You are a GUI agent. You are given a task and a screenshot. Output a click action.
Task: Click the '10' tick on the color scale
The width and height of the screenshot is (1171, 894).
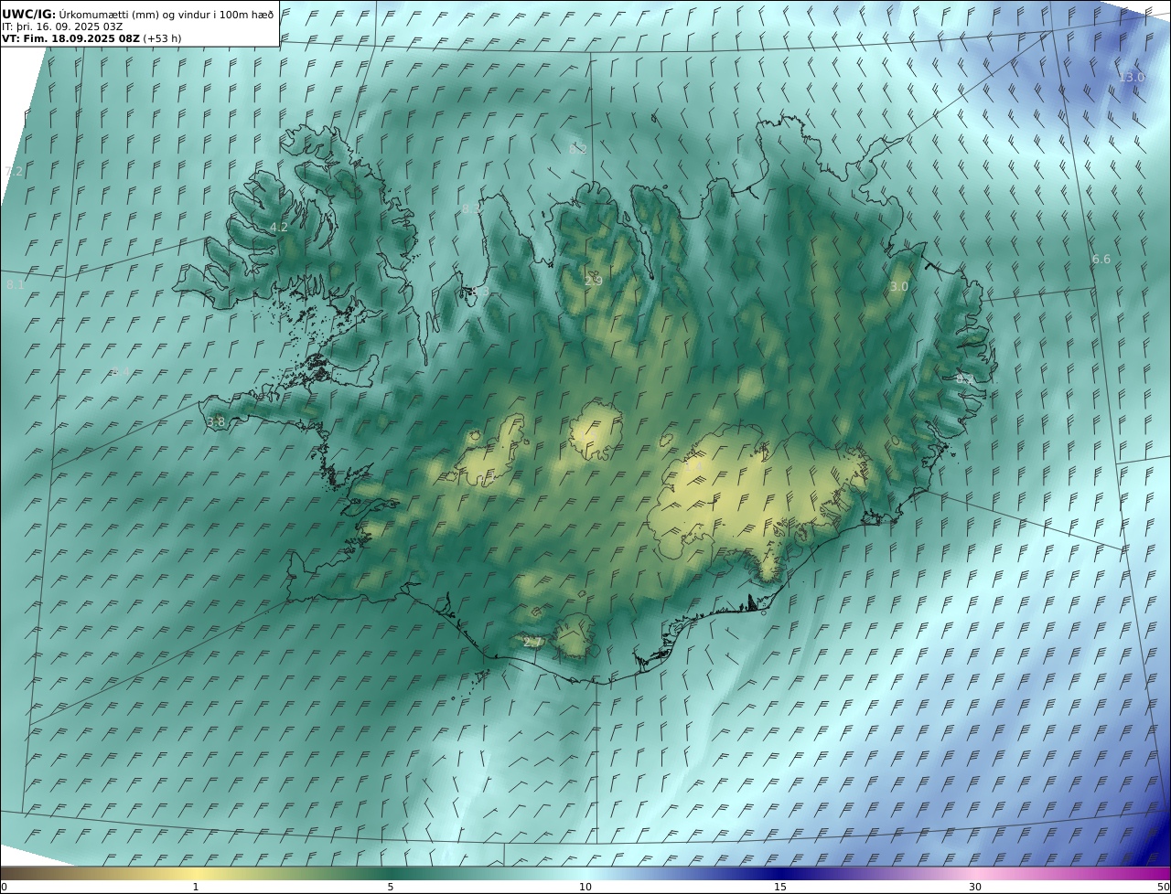click(585, 887)
